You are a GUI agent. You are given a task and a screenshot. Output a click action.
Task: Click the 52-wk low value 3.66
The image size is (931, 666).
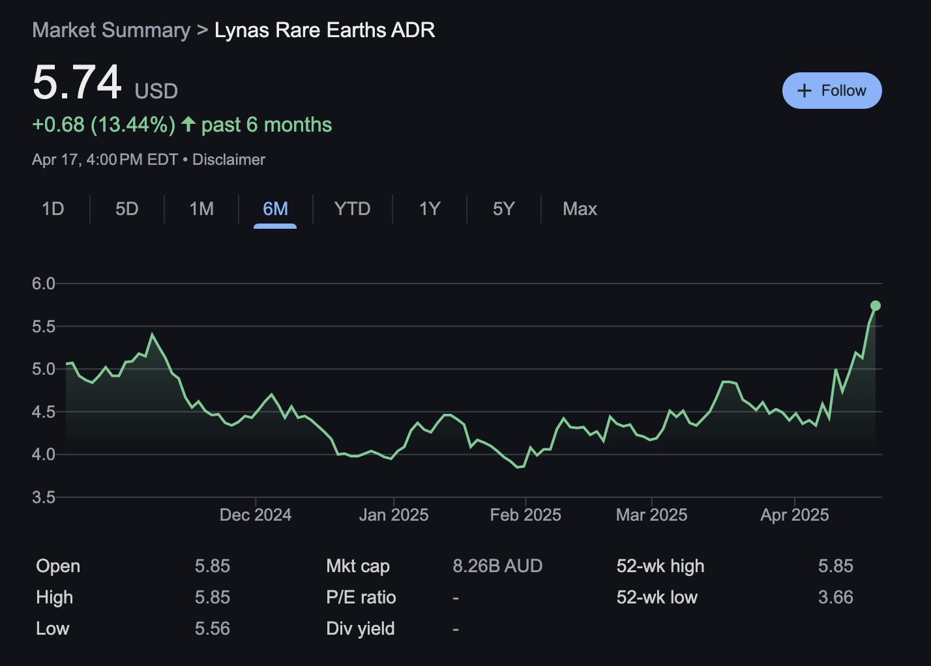click(x=836, y=597)
